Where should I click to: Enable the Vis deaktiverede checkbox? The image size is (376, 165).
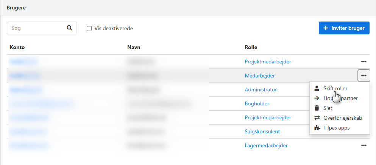pyautogui.click(x=89, y=28)
